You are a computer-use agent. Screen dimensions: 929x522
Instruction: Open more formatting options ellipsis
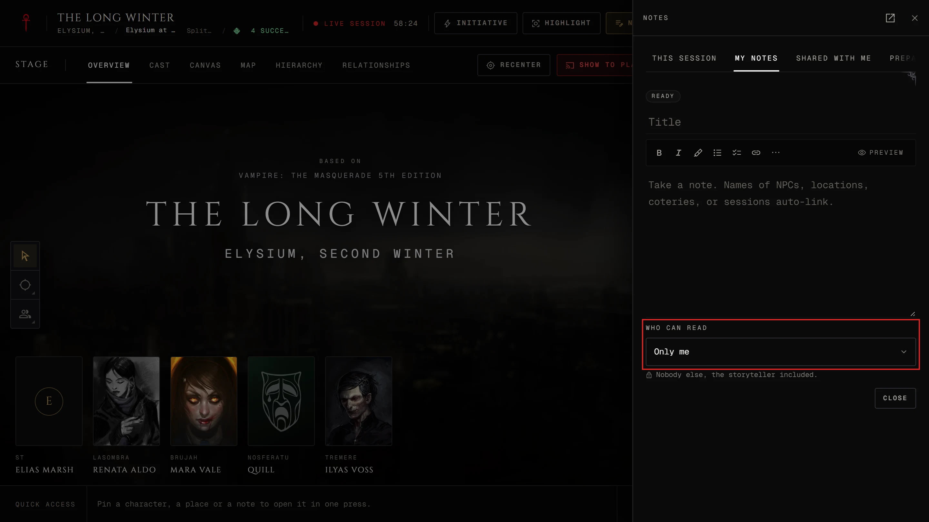click(776, 153)
